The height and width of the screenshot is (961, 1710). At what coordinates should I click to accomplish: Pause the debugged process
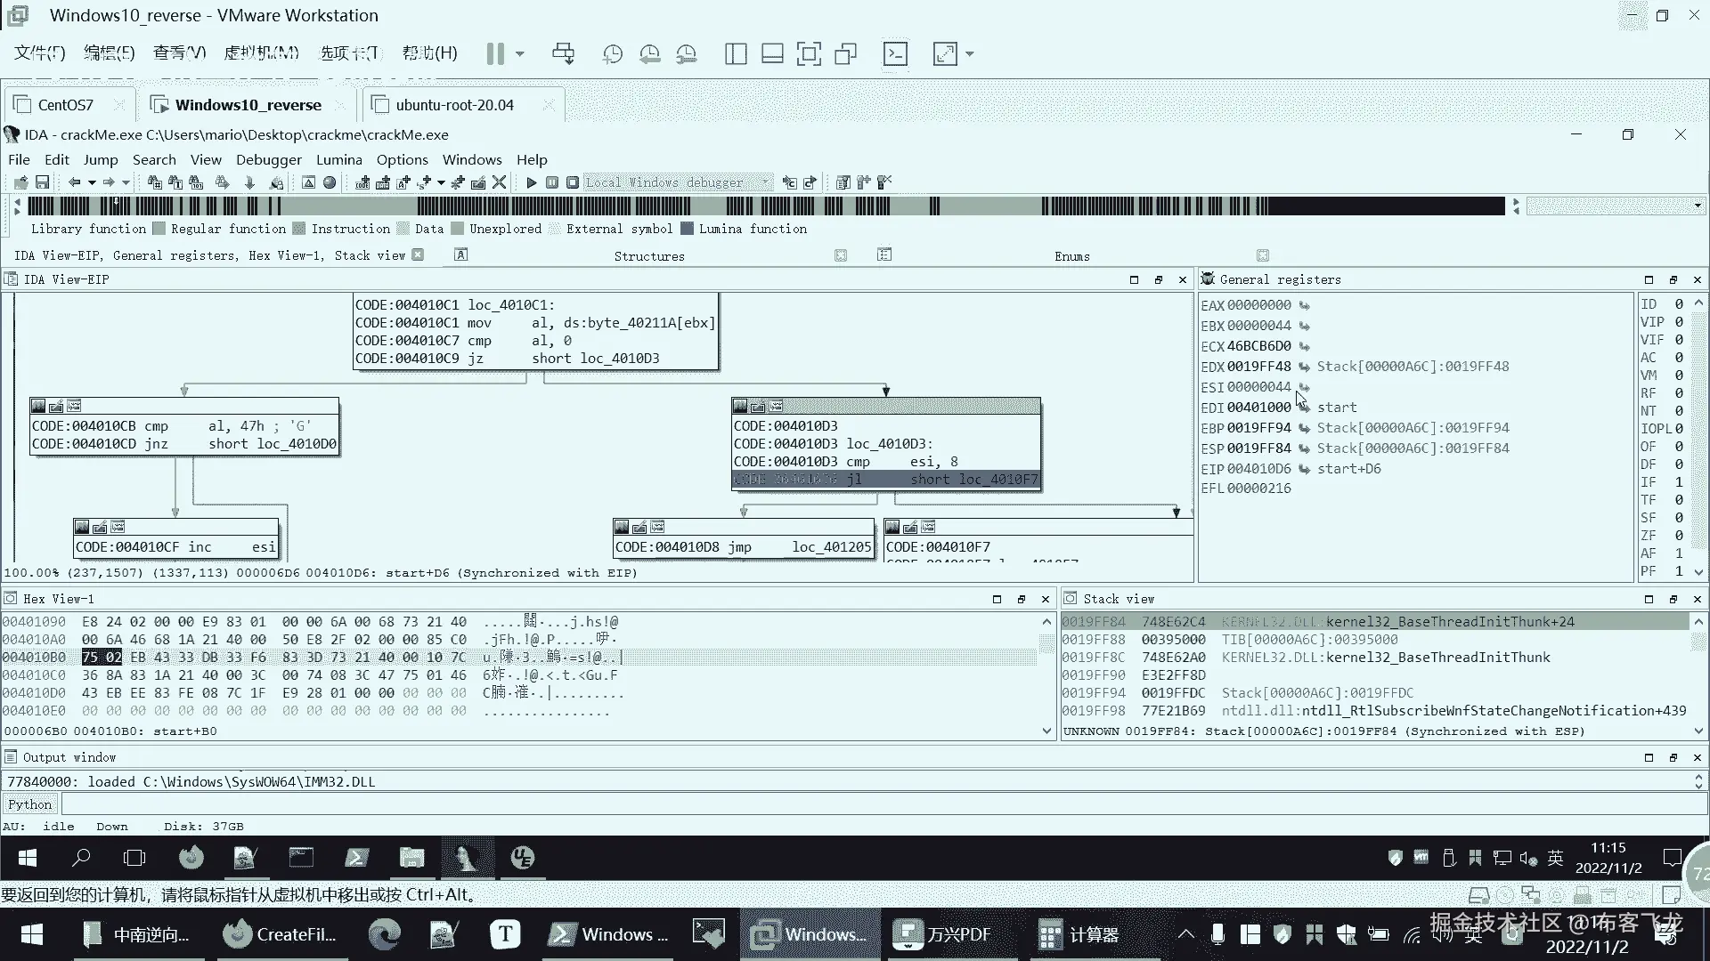552,182
